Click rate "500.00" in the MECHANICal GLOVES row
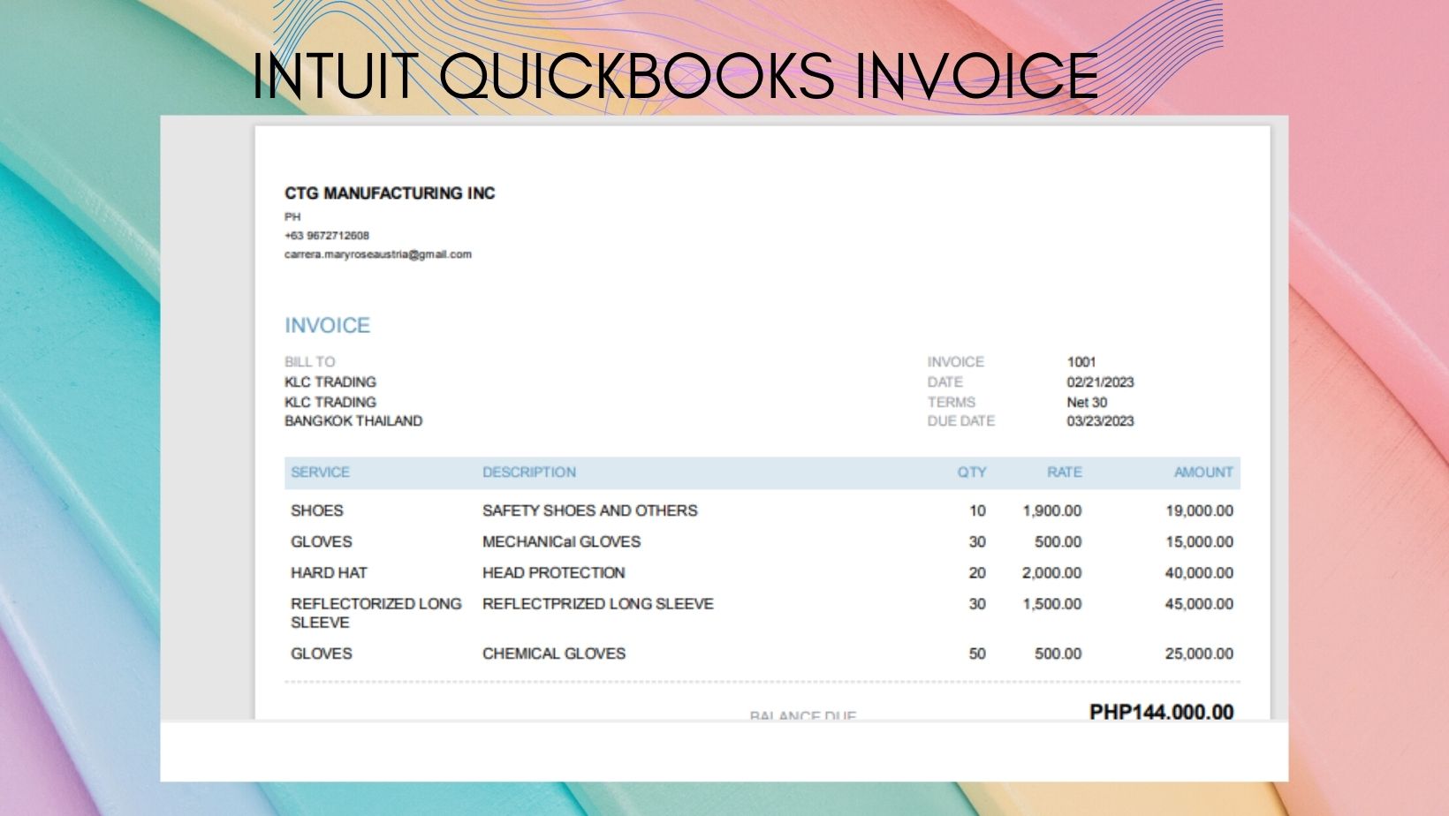 click(1058, 541)
